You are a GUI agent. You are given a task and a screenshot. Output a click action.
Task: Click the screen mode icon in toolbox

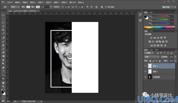click(3, 101)
